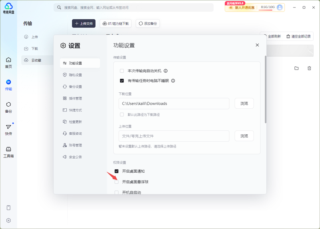This screenshot has width=320, height=229.
Task: Click the gear settings icon at bottom-left
Action: pos(8,220)
